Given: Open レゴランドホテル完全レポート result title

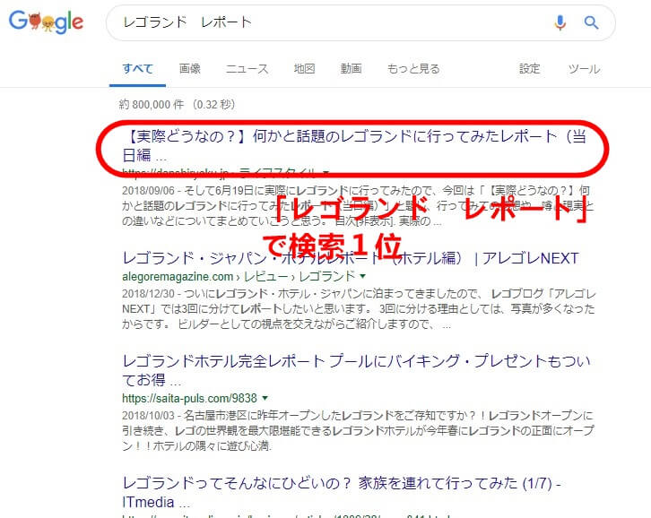Looking at the screenshot, I should click(x=356, y=370).
